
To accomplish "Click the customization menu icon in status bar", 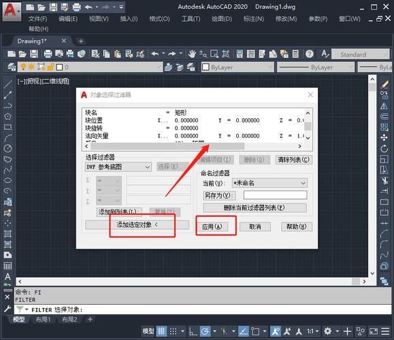I will [x=385, y=331].
